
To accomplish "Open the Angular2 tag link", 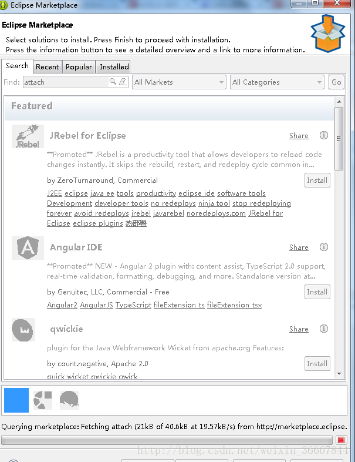I will click(62, 305).
